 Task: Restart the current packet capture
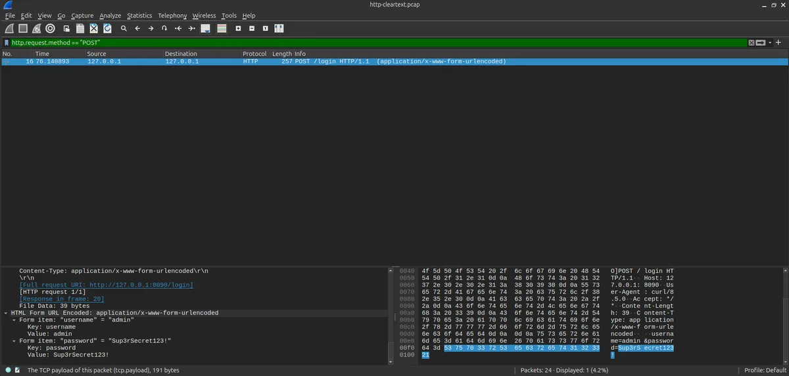click(x=36, y=28)
